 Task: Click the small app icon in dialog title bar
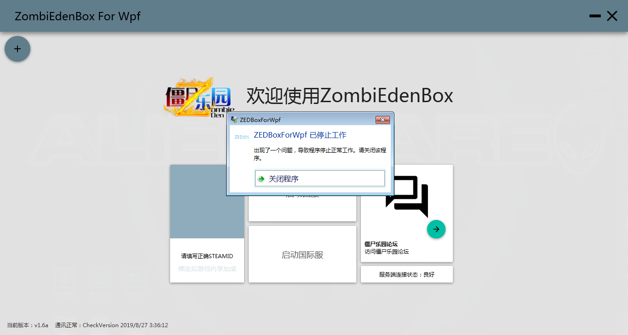234,120
